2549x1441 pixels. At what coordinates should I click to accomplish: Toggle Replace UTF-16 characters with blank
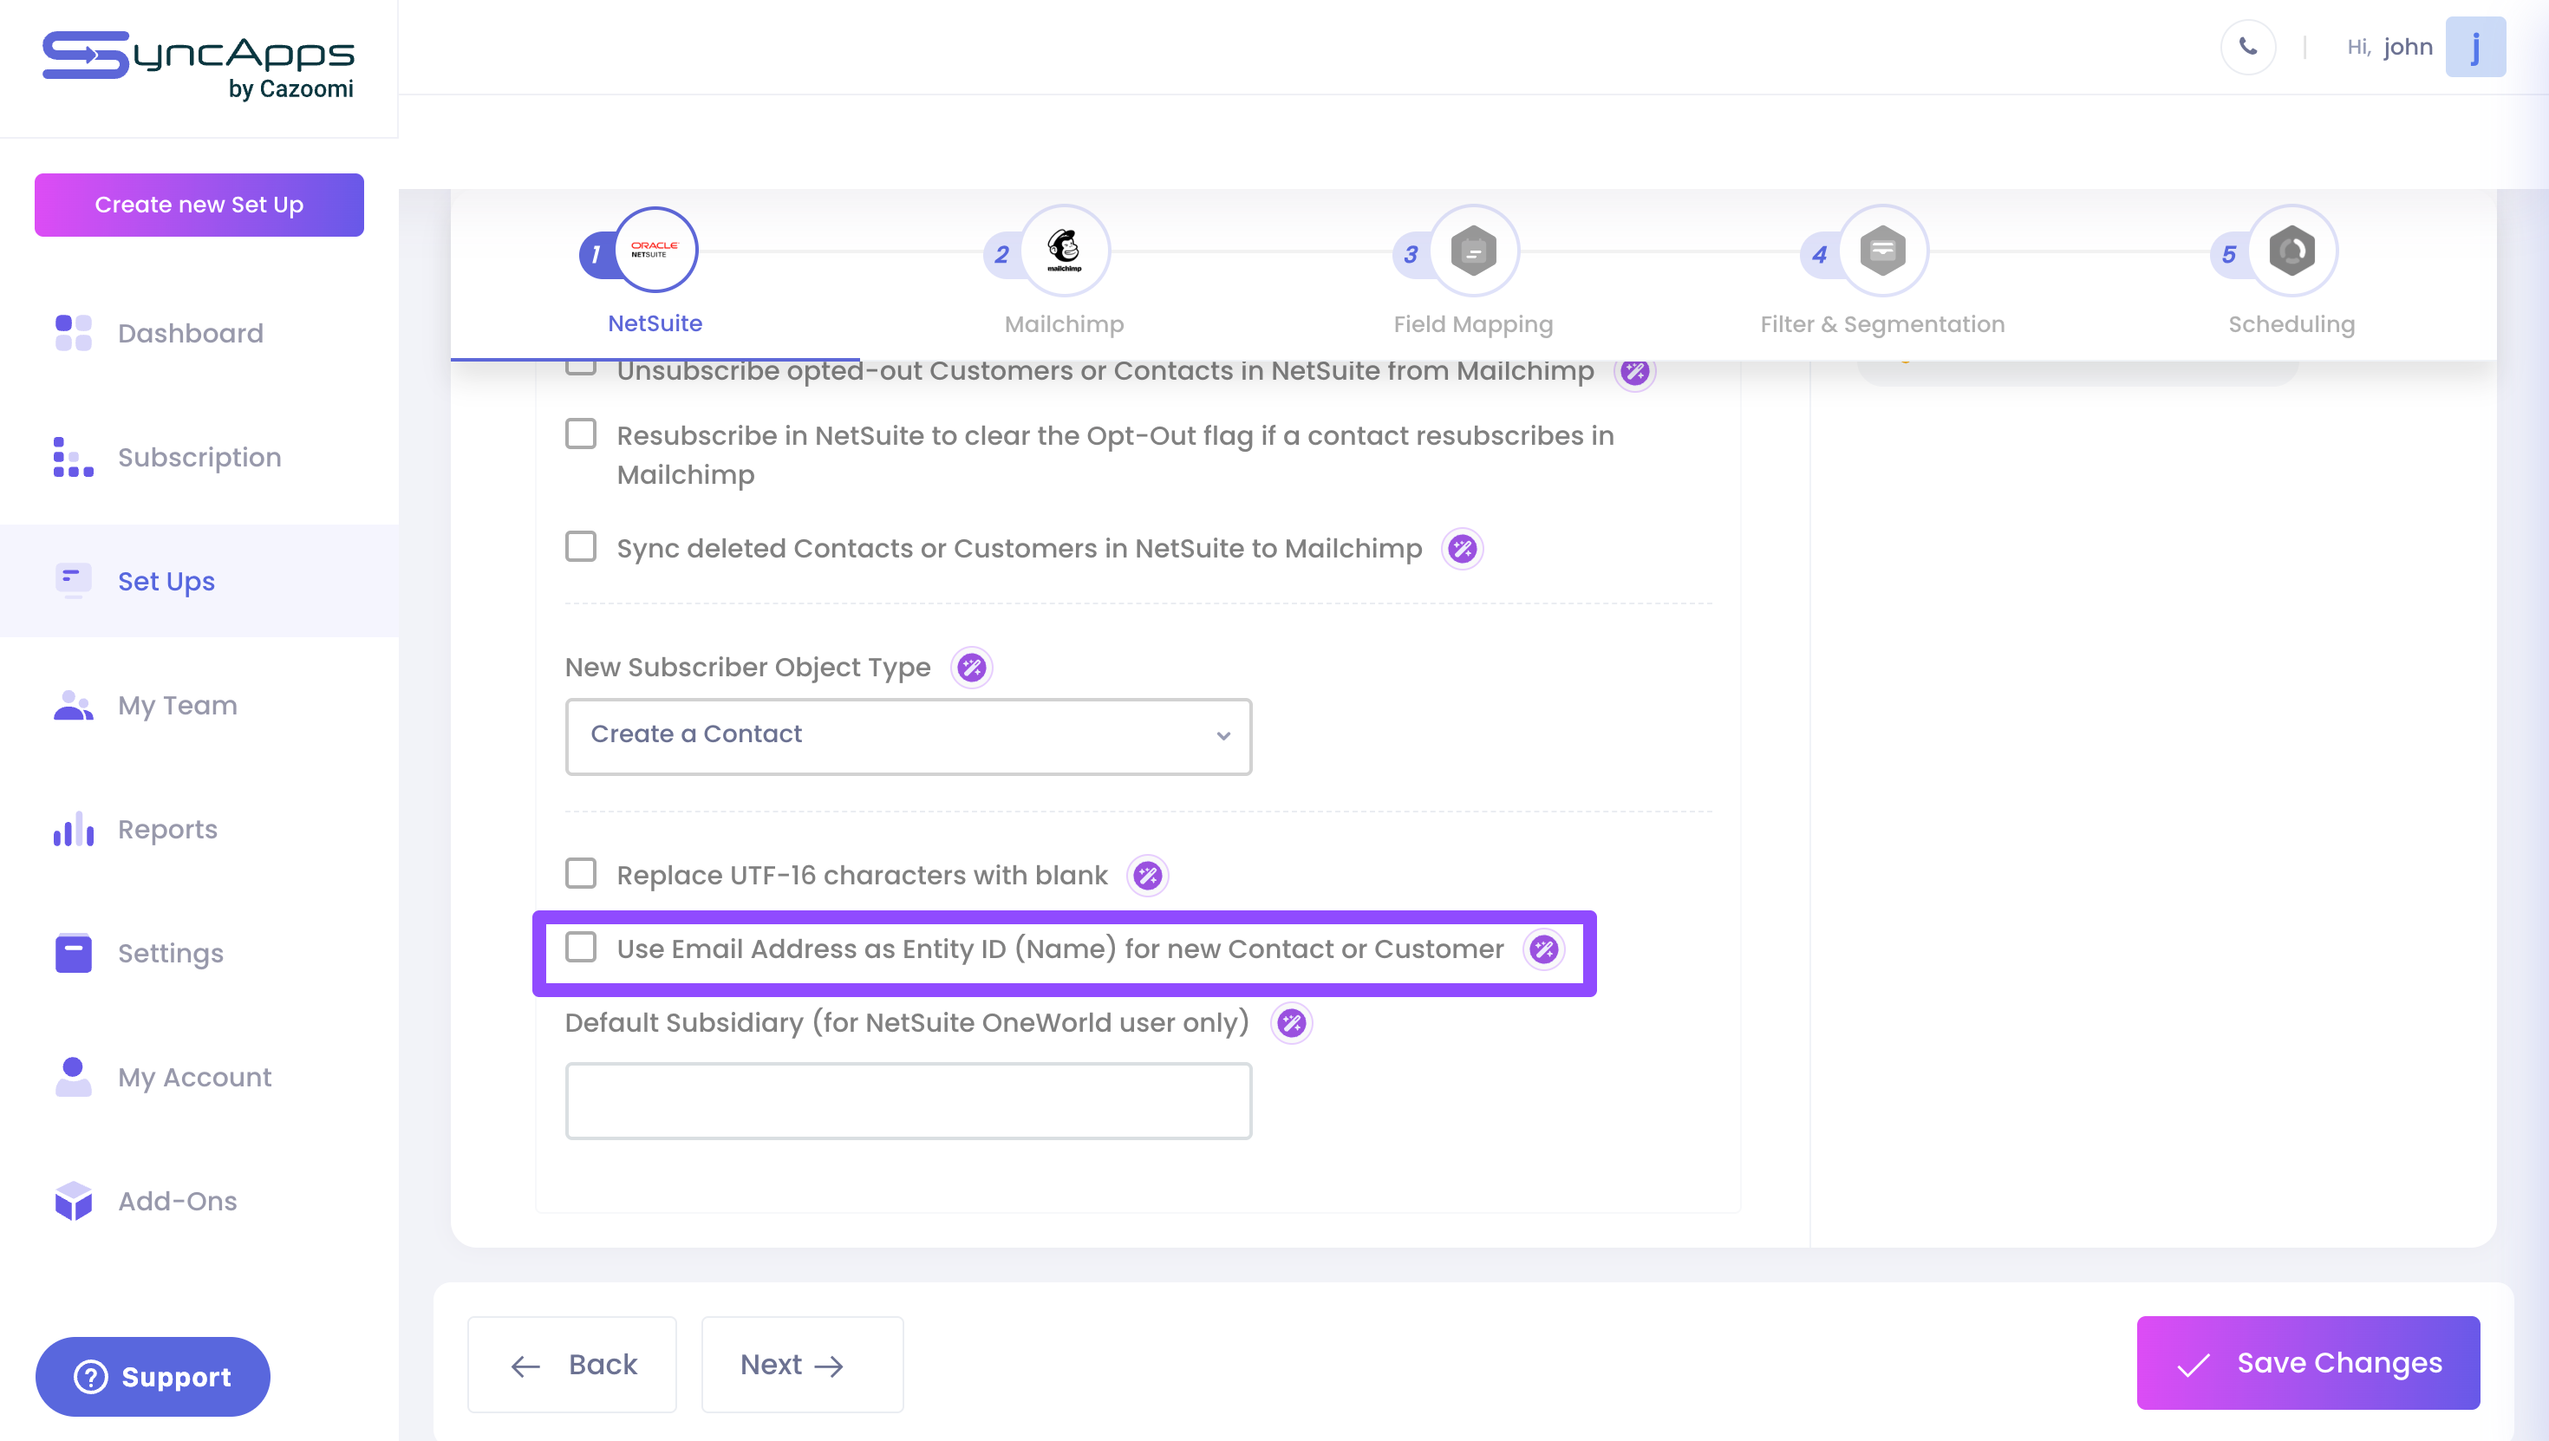click(x=581, y=874)
